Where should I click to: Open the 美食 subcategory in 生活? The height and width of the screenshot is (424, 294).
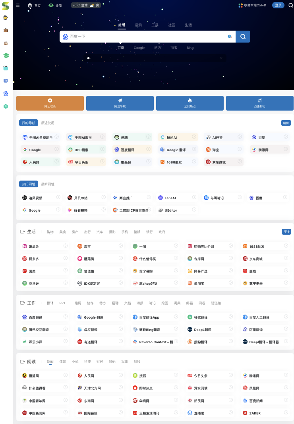[x=63, y=232]
